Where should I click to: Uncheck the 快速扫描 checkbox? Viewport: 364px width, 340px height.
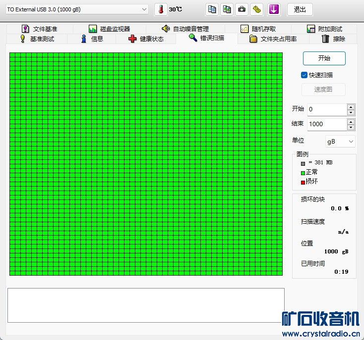pyautogui.click(x=304, y=75)
